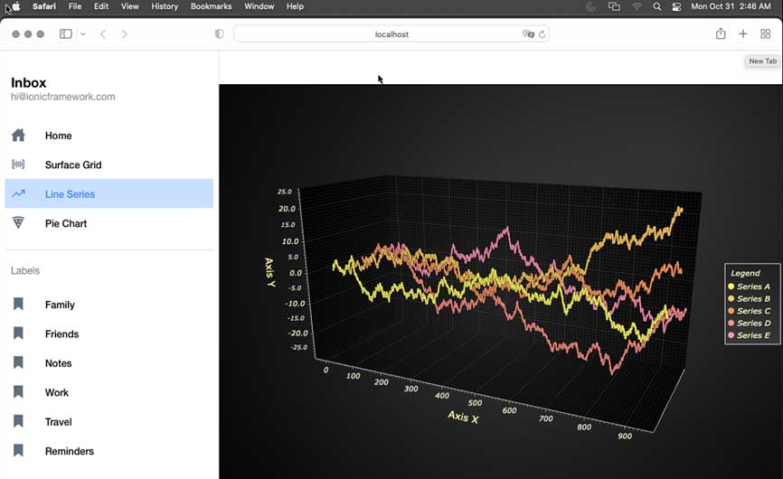The height and width of the screenshot is (479, 783).
Task: Toggle Series B in the legend
Action: [749, 298]
